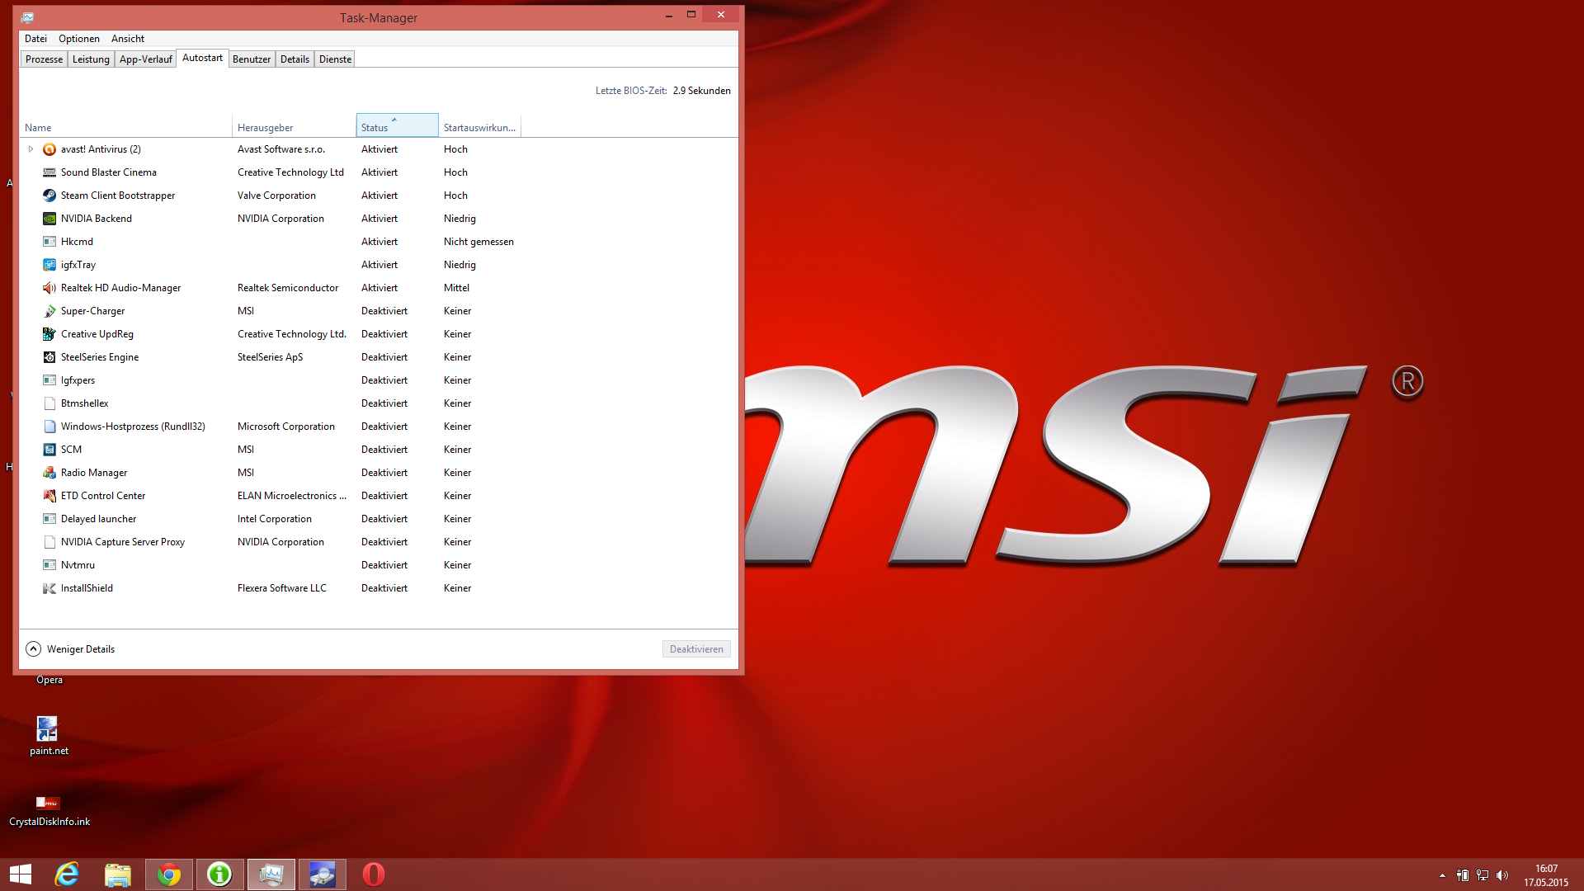
Task: Click the Nicht gemessen impact cell
Action: (478, 242)
